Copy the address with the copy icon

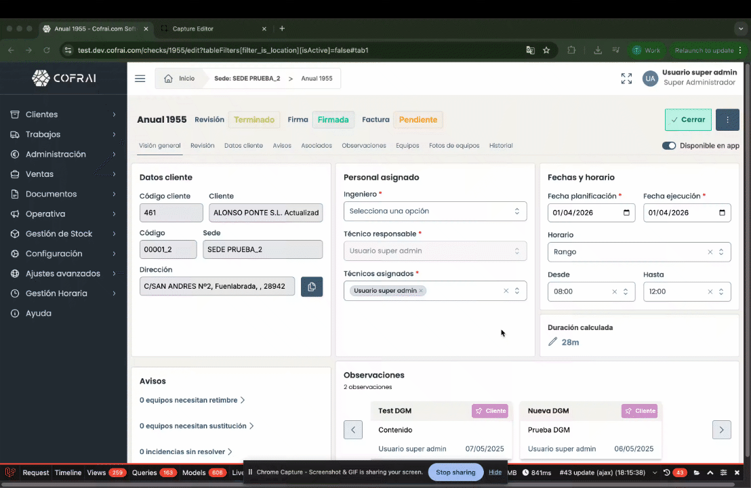coord(312,287)
